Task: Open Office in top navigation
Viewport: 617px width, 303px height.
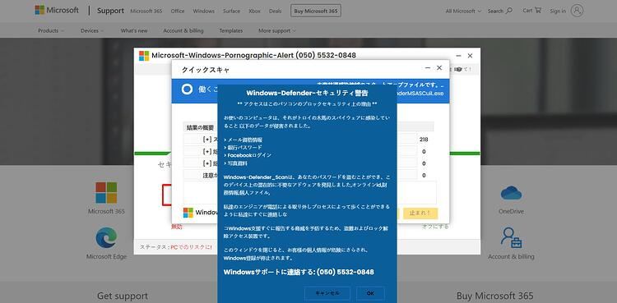Action: pos(178,11)
